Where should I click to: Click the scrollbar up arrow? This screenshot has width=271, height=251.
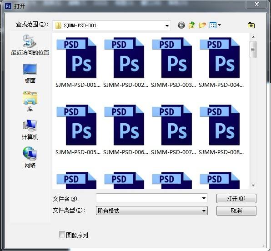pyautogui.click(x=253, y=37)
